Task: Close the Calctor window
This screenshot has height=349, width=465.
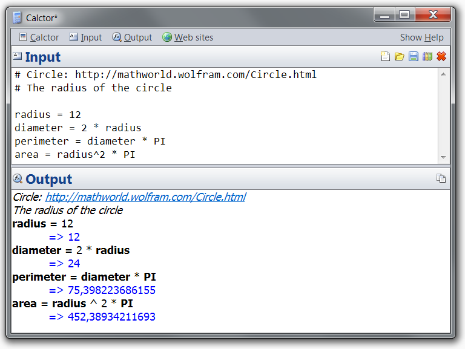Action: [433, 15]
